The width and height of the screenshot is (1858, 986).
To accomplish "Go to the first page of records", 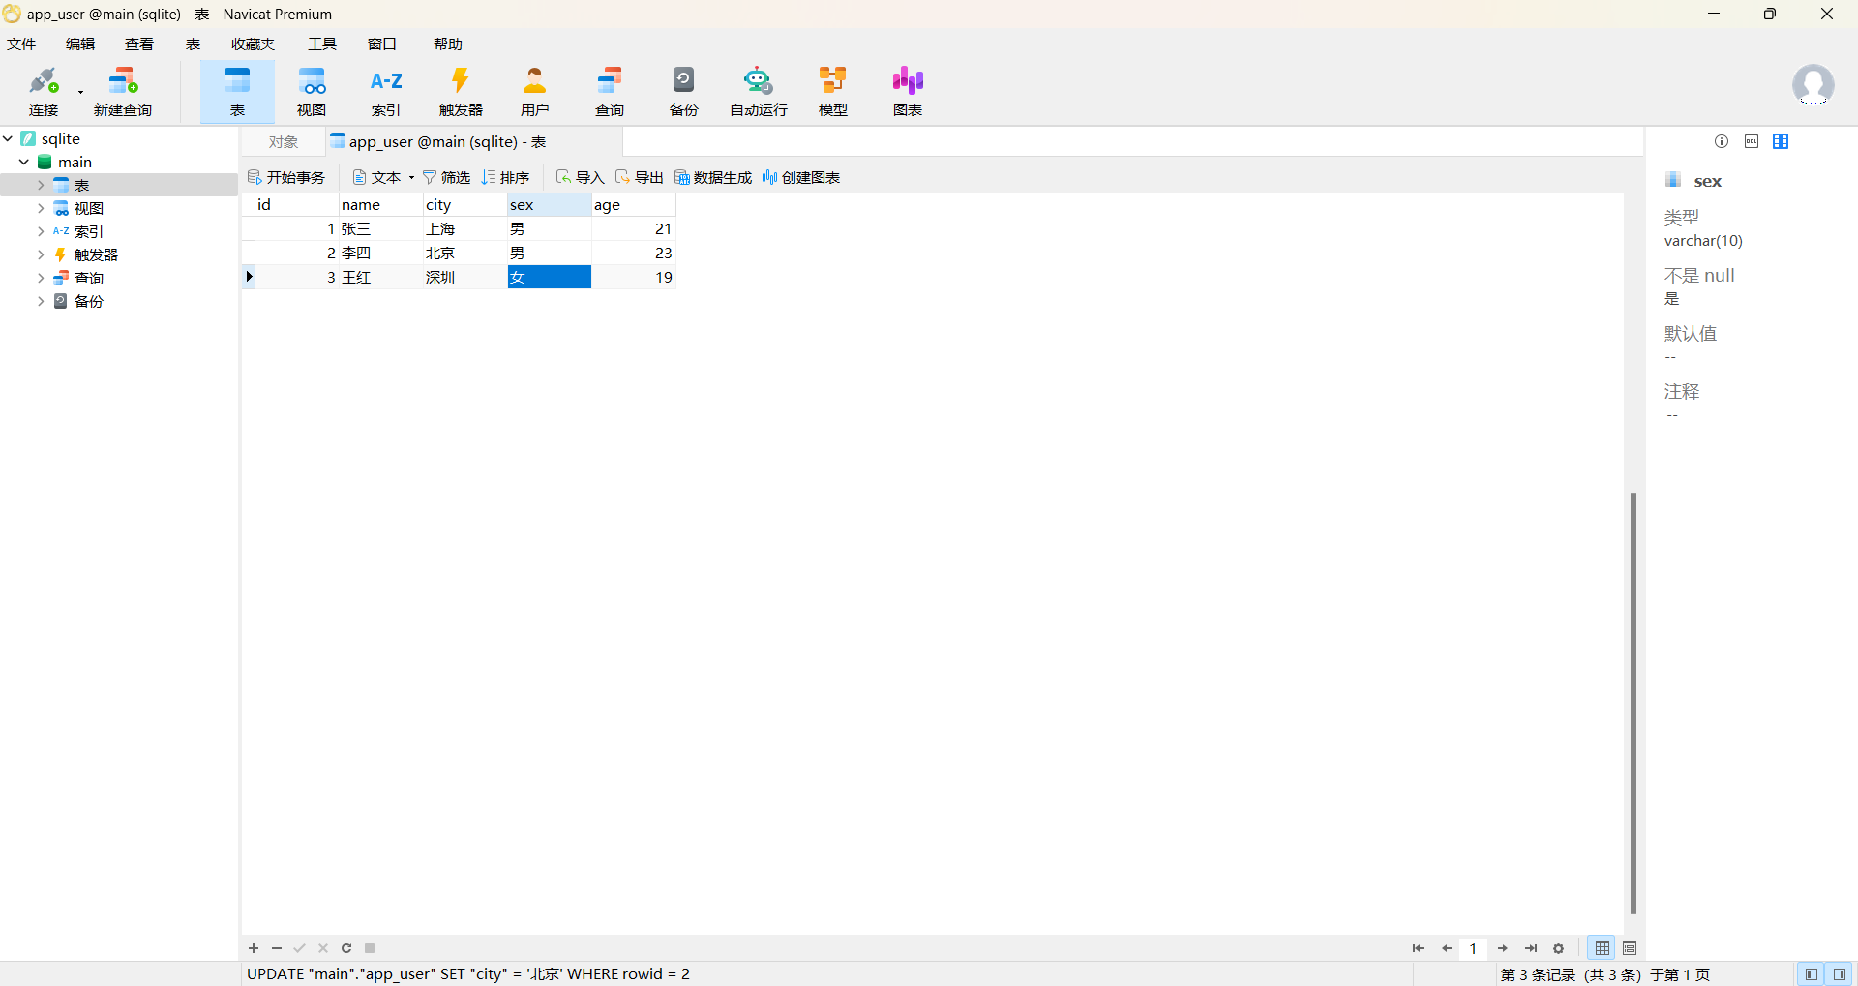I will coord(1419,948).
